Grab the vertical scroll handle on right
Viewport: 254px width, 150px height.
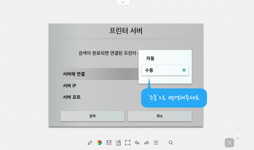238,138
